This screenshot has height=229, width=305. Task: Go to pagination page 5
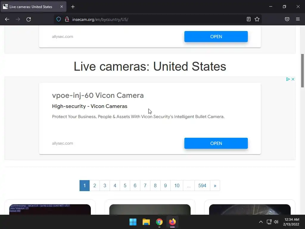(x=125, y=185)
